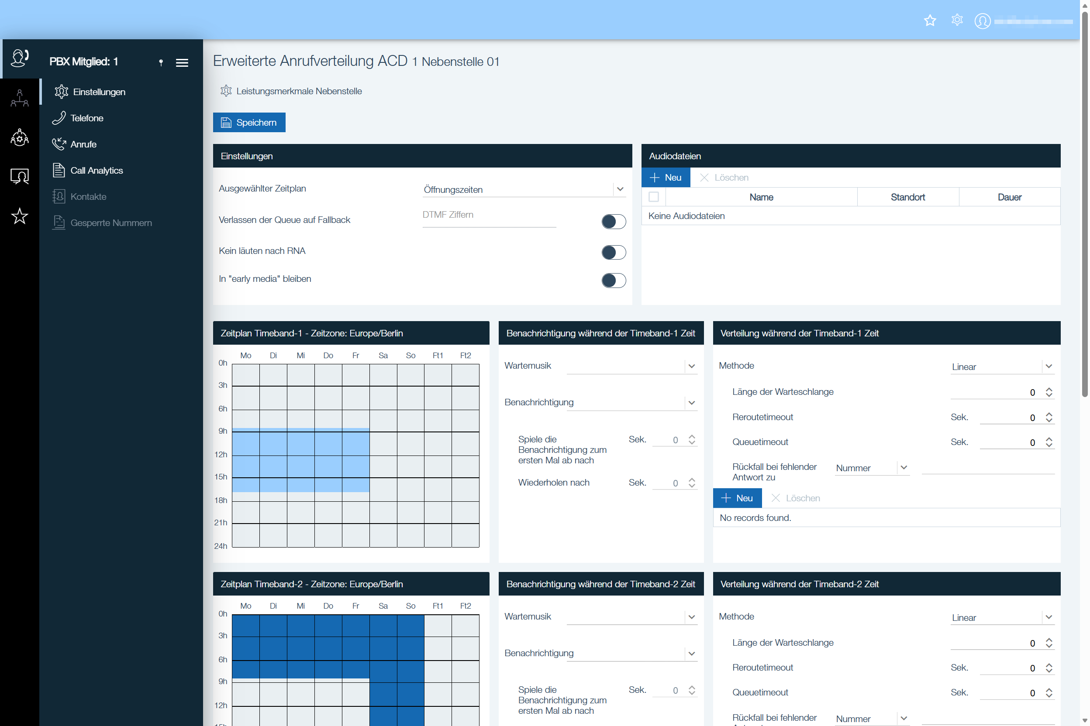Click Reroutetimeout stepper for Timeband-1
The width and height of the screenshot is (1090, 726).
pos(1049,417)
